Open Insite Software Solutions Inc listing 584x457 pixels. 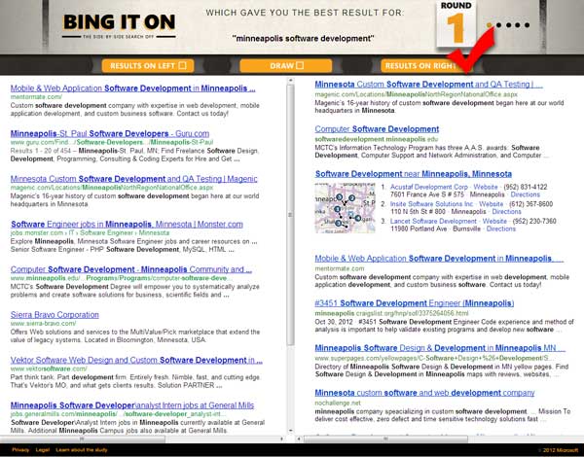coord(431,204)
